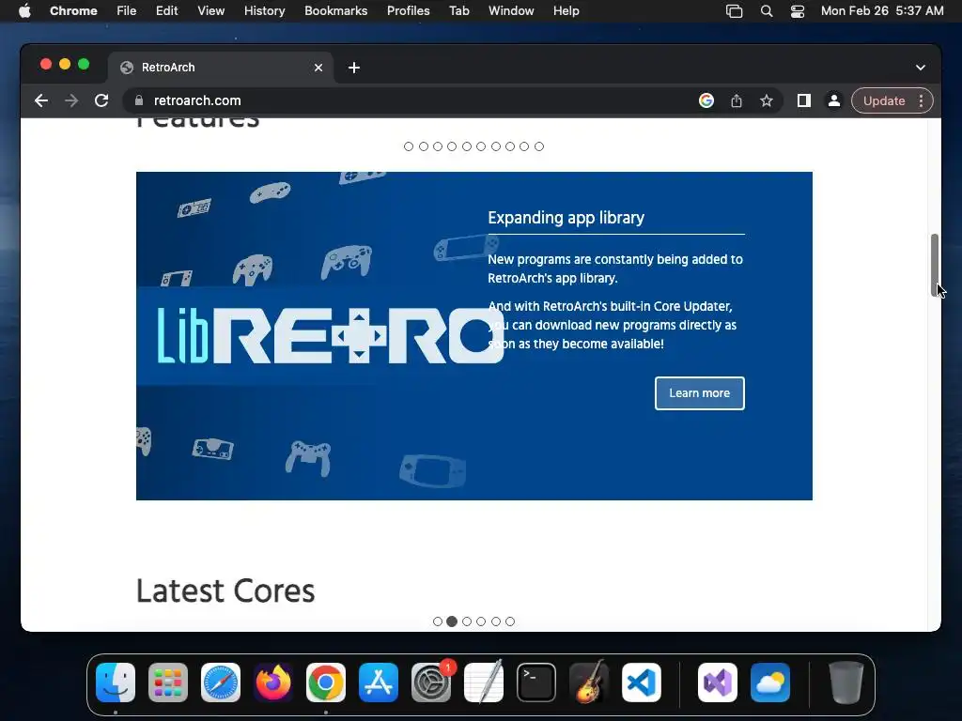
Task: Click the Stage Manager windows icon
Action: tap(735, 11)
